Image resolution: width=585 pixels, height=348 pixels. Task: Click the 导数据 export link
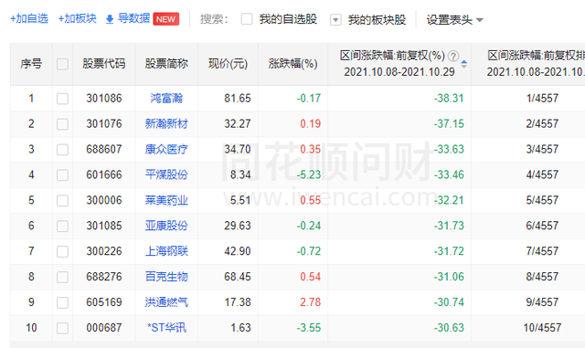(x=134, y=18)
